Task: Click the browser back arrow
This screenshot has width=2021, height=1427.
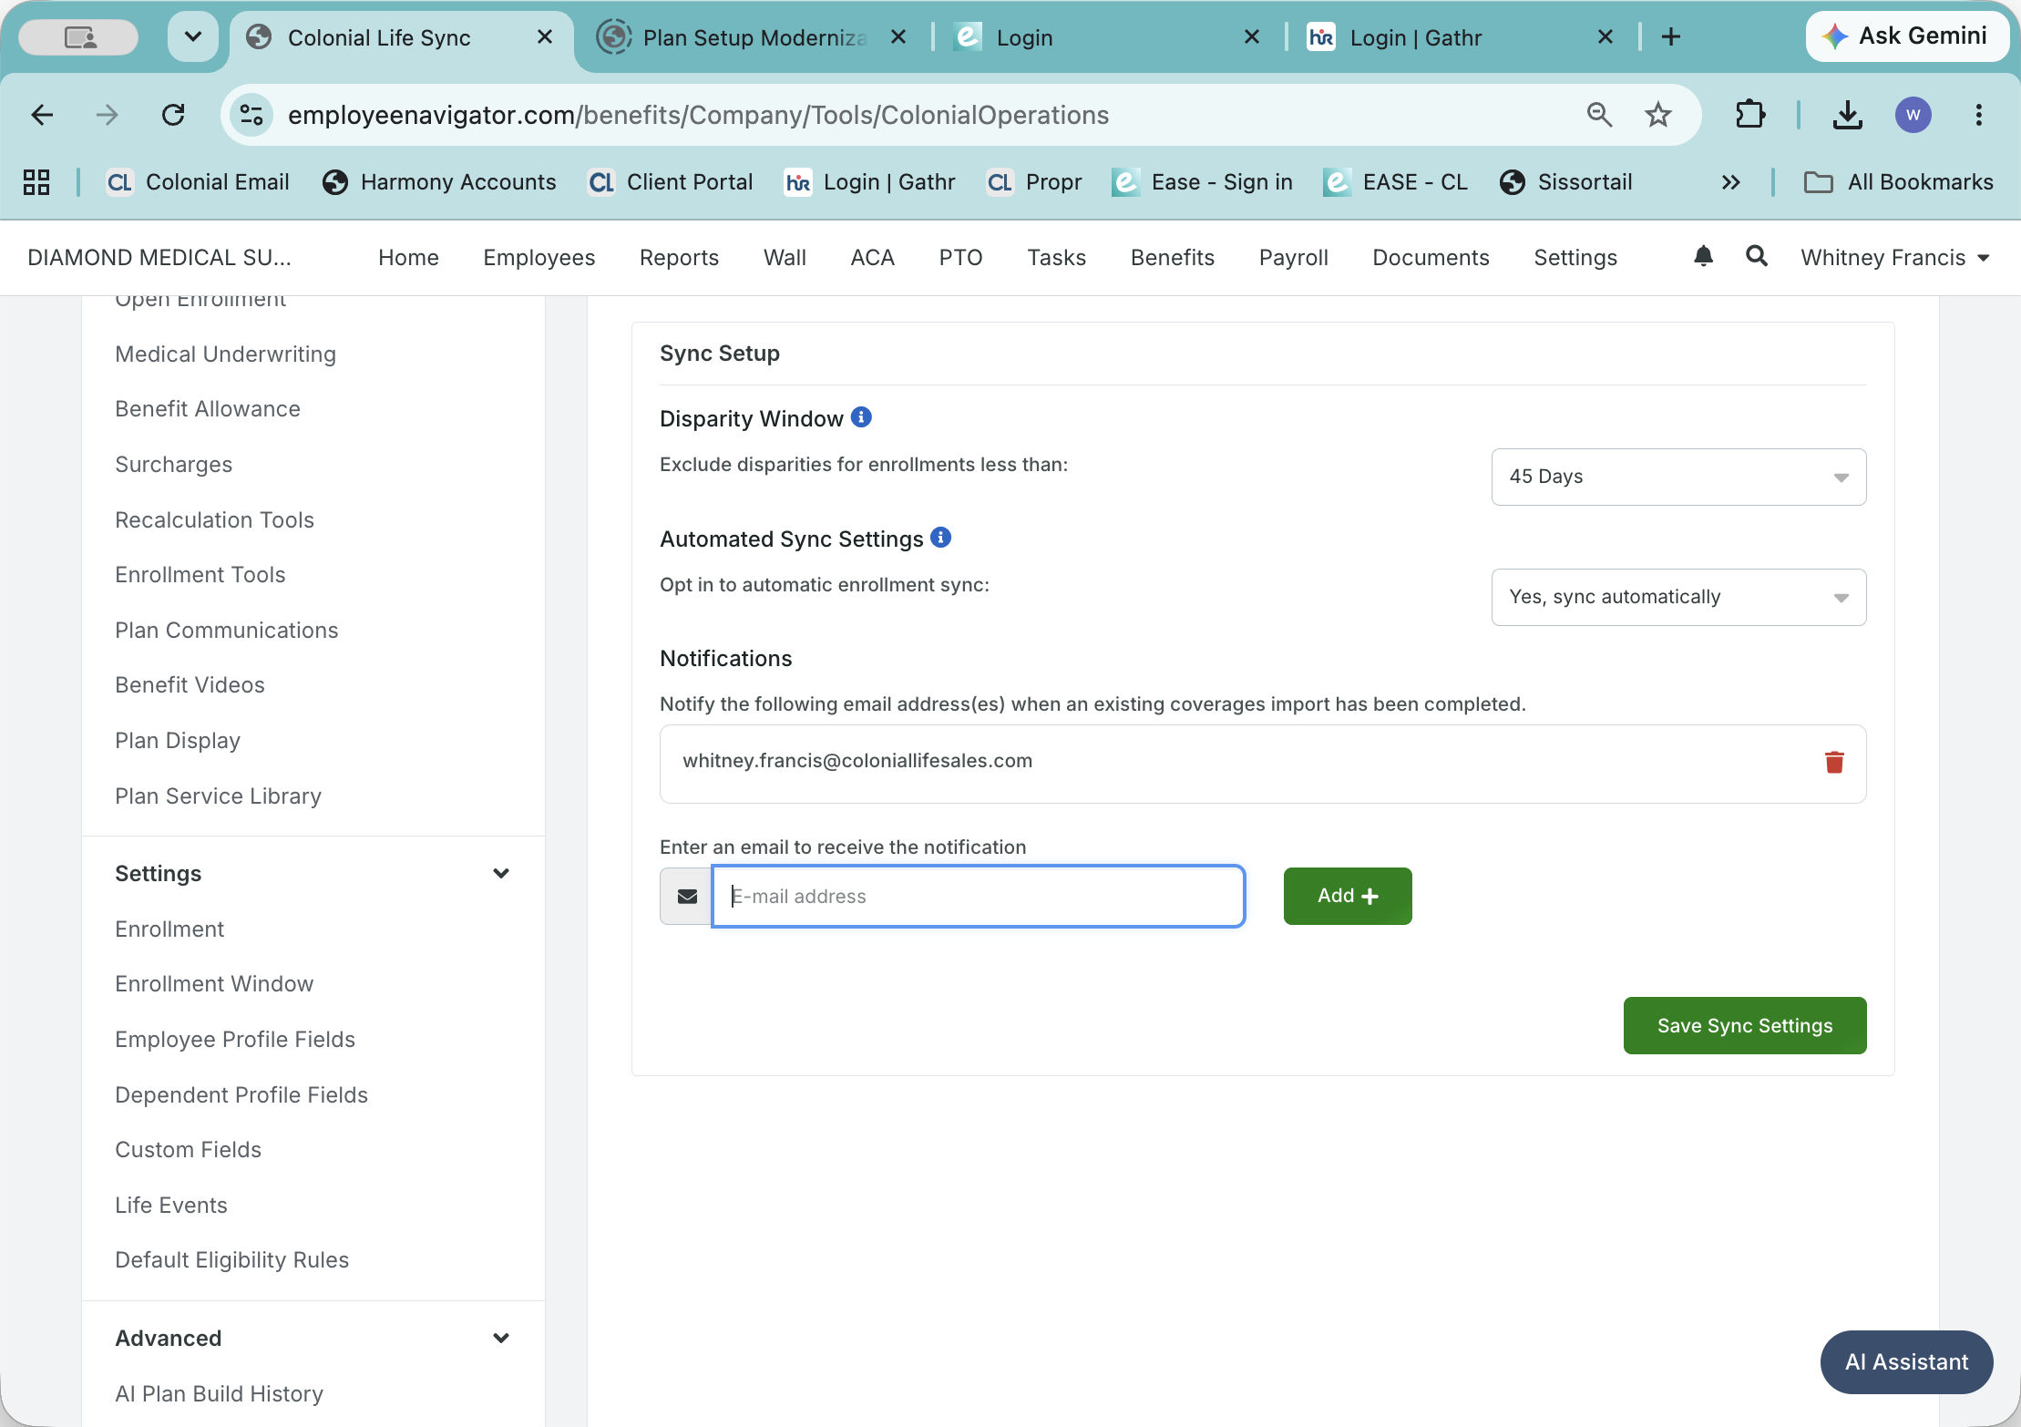Action: [x=42, y=115]
